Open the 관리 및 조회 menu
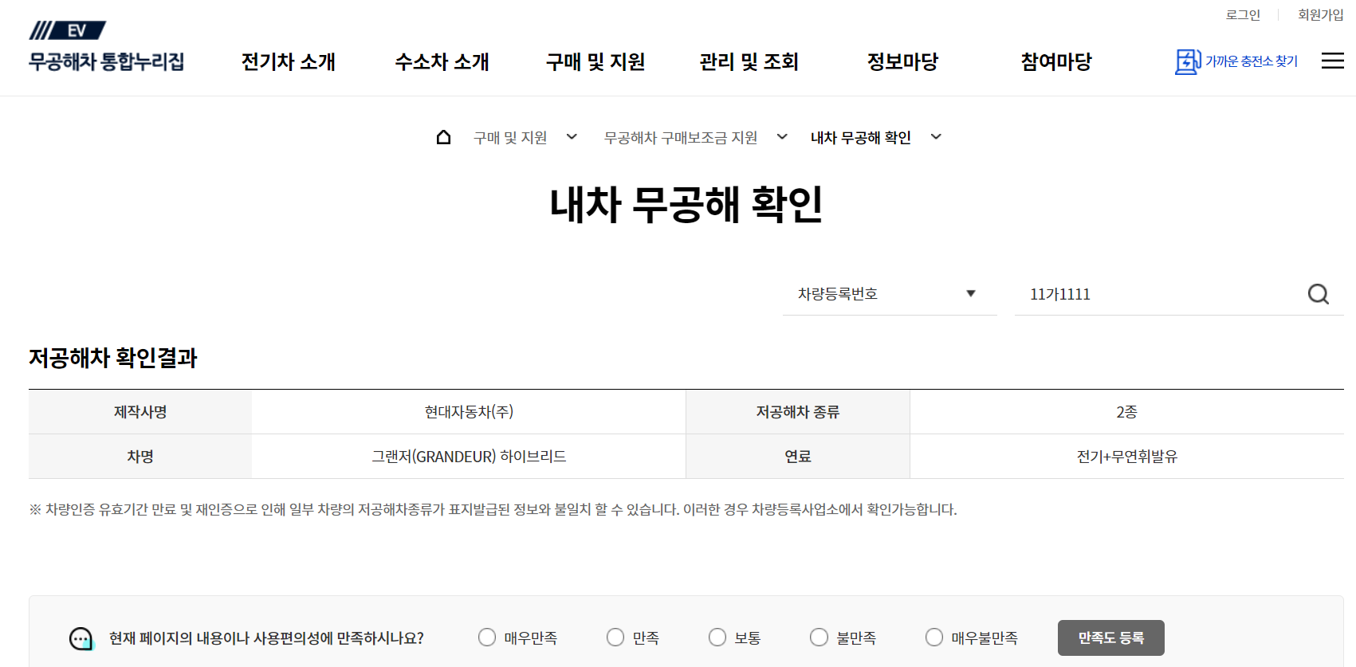The height and width of the screenshot is (667, 1356). (x=749, y=61)
